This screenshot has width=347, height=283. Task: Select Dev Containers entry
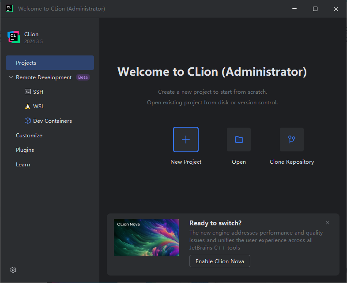click(53, 121)
